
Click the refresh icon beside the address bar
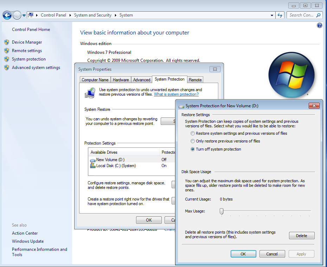pos(280,15)
